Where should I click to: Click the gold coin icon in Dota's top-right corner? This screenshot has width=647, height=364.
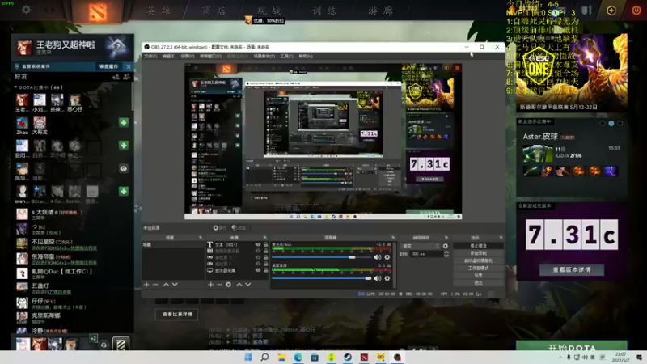[611, 11]
